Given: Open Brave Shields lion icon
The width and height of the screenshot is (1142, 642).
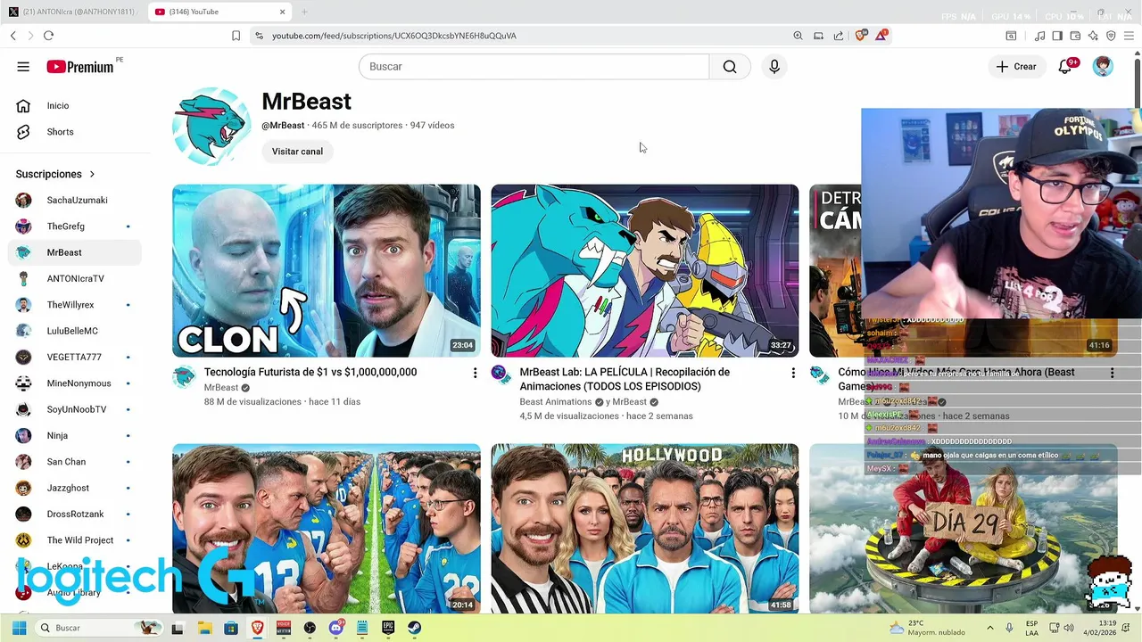Looking at the screenshot, I should click(860, 36).
